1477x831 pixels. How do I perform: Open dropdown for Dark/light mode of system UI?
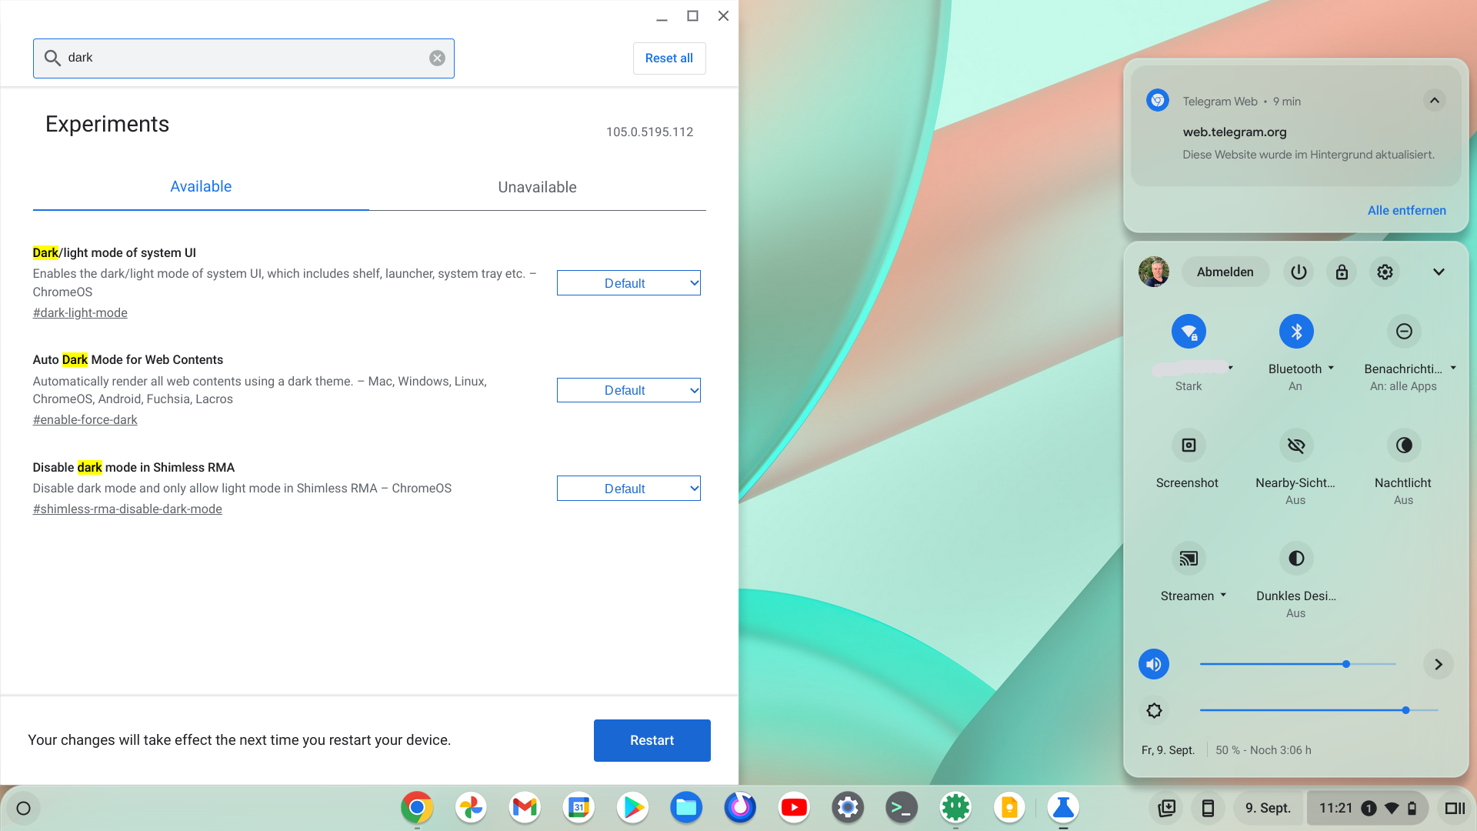628,283
